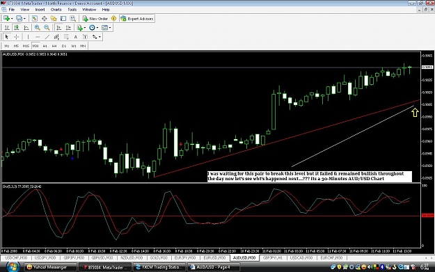The height and width of the screenshot is (272, 435).
Task: Open the Charts menu
Action: (x=56, y=10)
